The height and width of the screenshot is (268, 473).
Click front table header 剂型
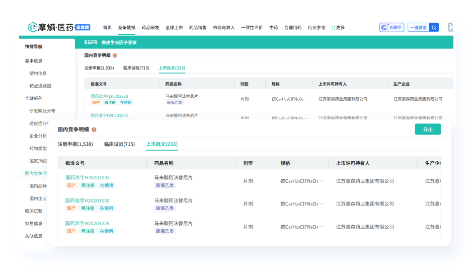tap(248, 163)
